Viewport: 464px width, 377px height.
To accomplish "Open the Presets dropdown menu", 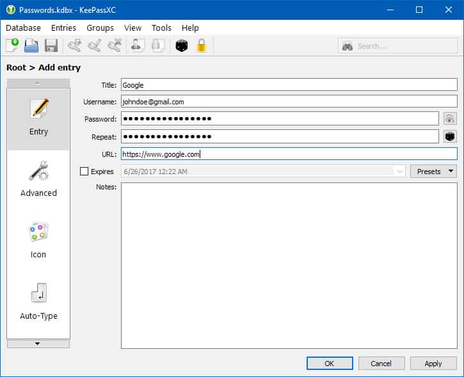I will pyautogui.click(x=433, y=172).
